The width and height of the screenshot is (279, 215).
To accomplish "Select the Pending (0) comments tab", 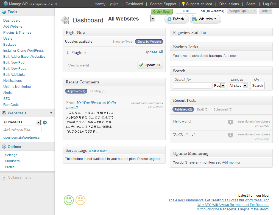I will (x=98, y=91).
